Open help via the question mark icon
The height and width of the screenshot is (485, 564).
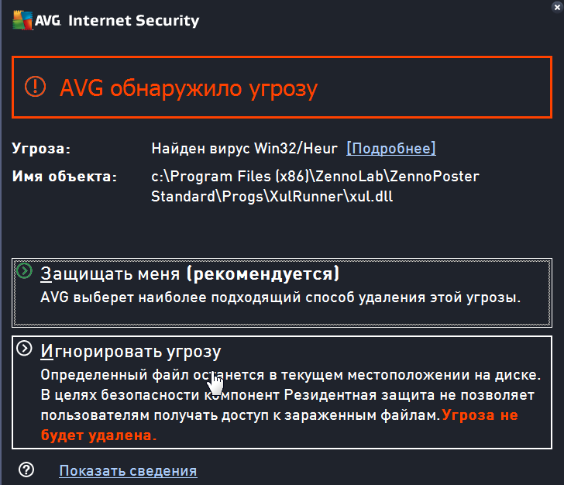pos(26,470)
